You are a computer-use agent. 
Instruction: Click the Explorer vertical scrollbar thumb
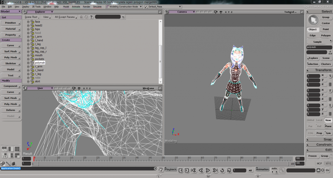pos(160,61)
